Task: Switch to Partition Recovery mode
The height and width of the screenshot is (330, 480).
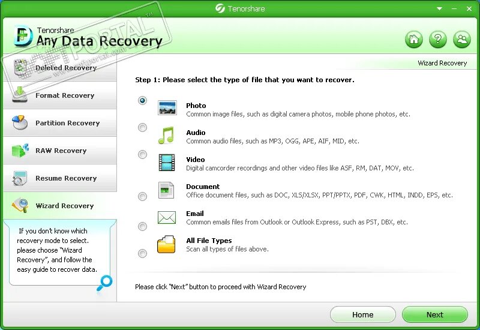Action: (60, 123)
